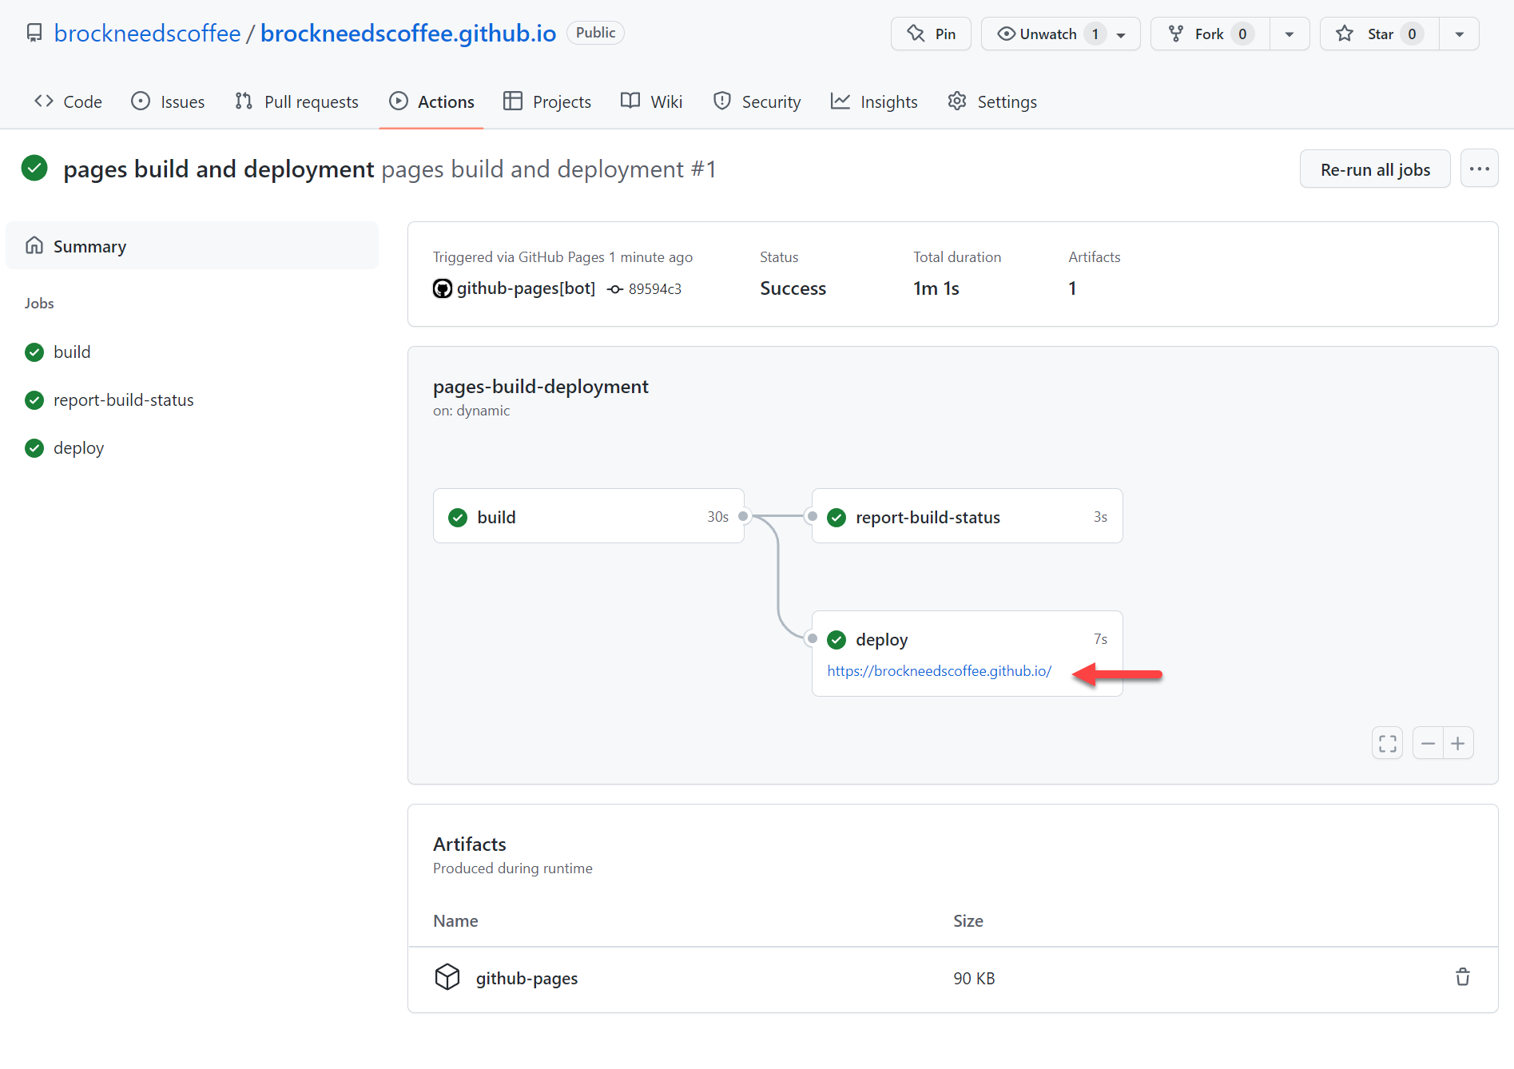Viewport: 1514px width, 1069px height.
Task: Zoom in the workflow graph
Action: coord(1458,744)
